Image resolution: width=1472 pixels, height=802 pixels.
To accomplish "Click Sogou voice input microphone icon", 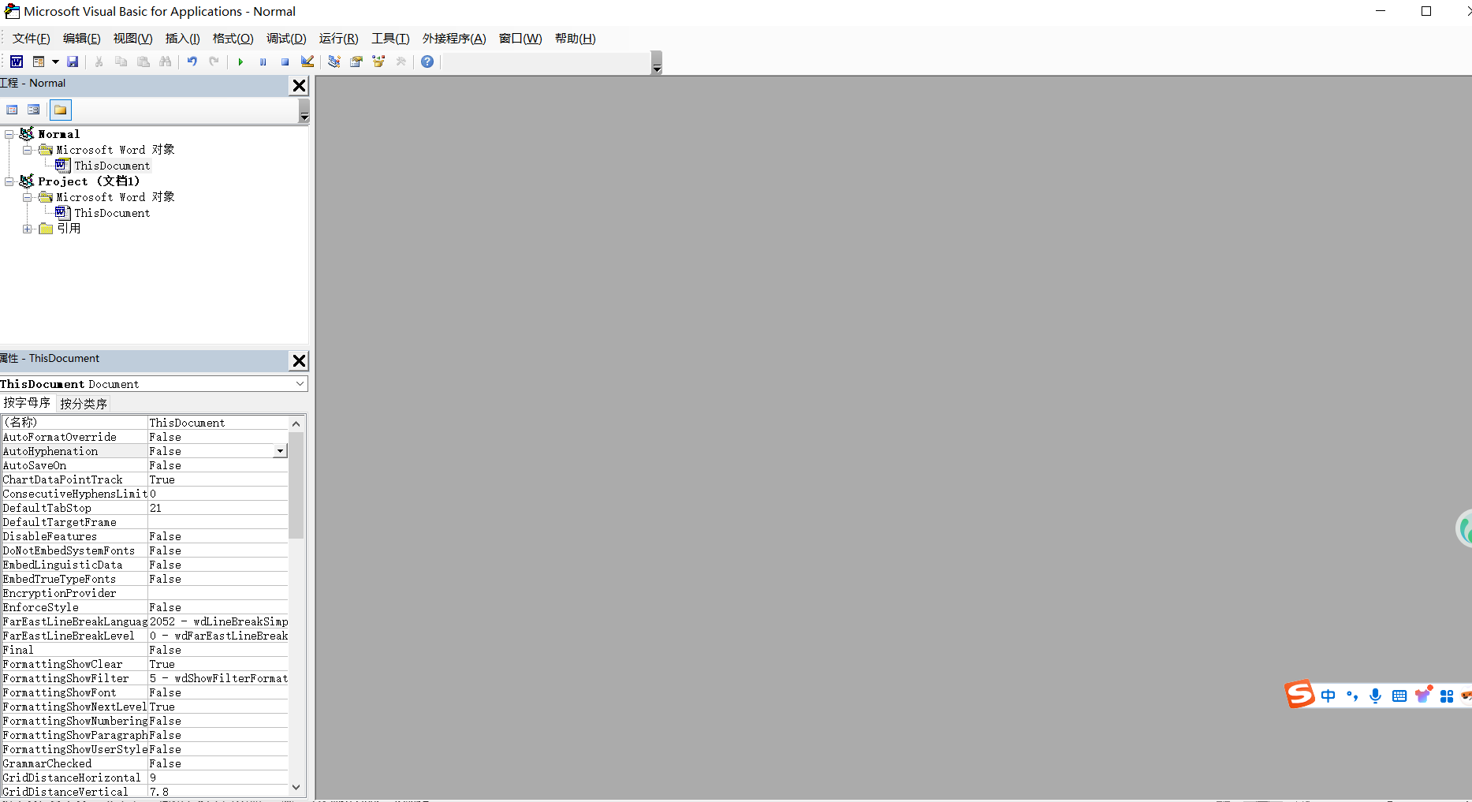I will tap(1376, 696).
